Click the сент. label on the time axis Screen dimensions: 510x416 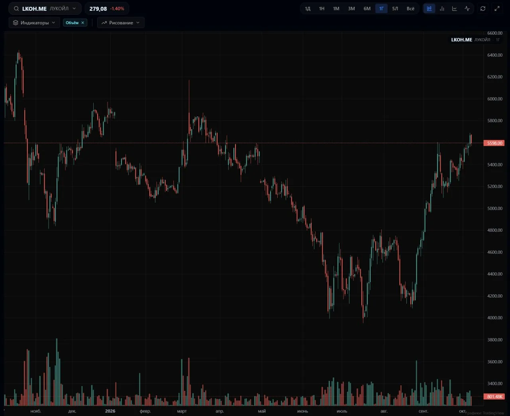(x=423, y=411)
